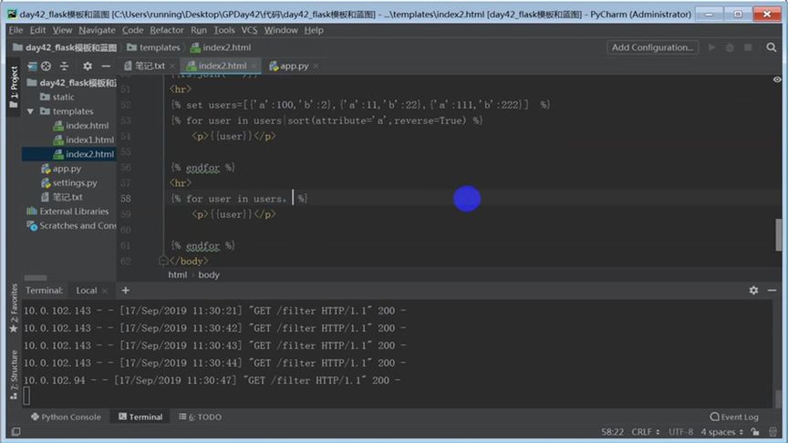788x443 pixels.
Task: Toggle the Favorites tool window sidebar tab
Action: [x=13, y=307]
